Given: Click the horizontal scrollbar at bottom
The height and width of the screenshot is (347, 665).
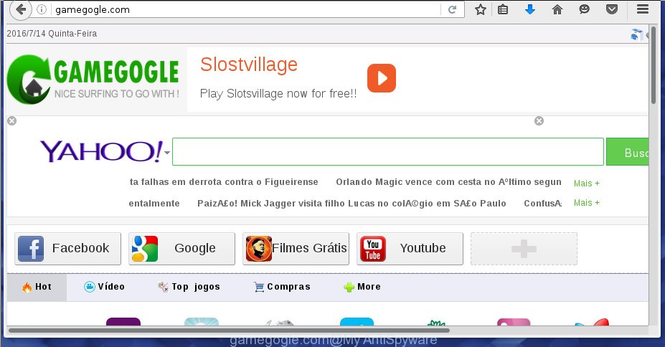Looking at the screenshot, I should [x=229, y=330].
